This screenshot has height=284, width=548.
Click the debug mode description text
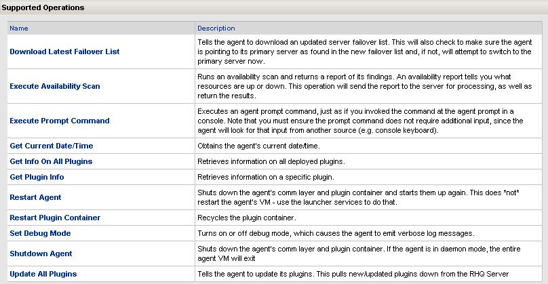pos(336,233)
